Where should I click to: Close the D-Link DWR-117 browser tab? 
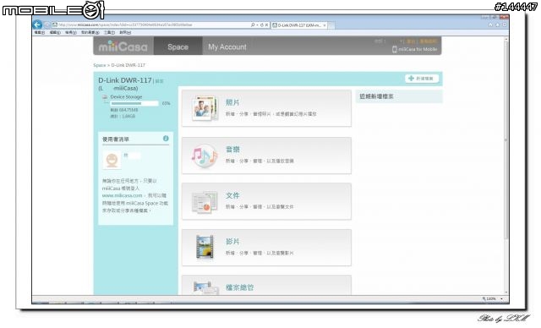(x=325, y=25)
